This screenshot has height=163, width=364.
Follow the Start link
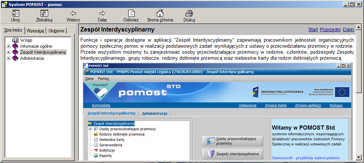(x=313, y=30)
